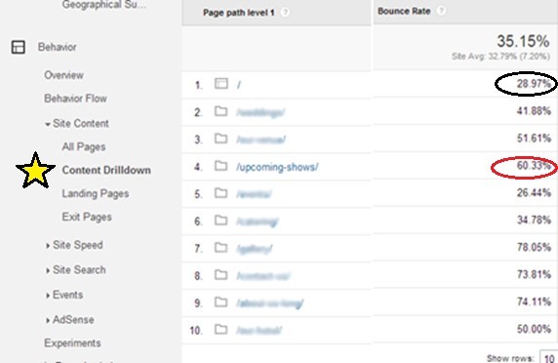This screenshot has width=558, height=363.
Task: Open the blurred path link in row 2
Action: [260, 112]
